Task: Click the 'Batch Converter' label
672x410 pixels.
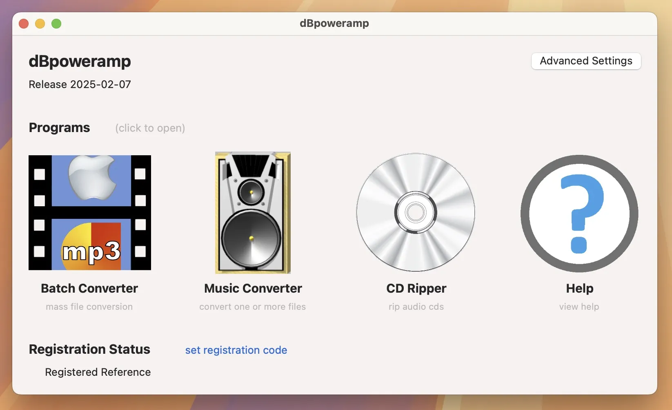Action: click(89, 288)
